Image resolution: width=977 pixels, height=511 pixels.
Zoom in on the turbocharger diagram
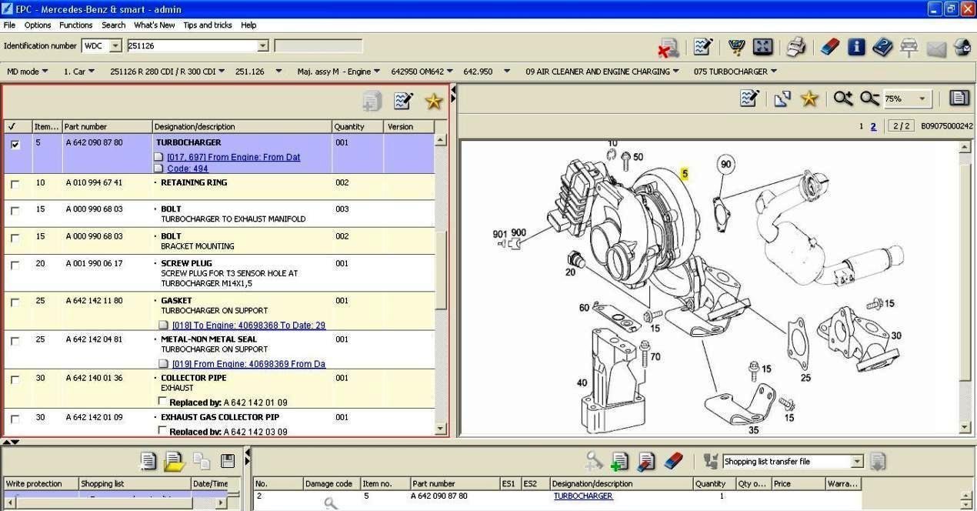coord(842,99)
